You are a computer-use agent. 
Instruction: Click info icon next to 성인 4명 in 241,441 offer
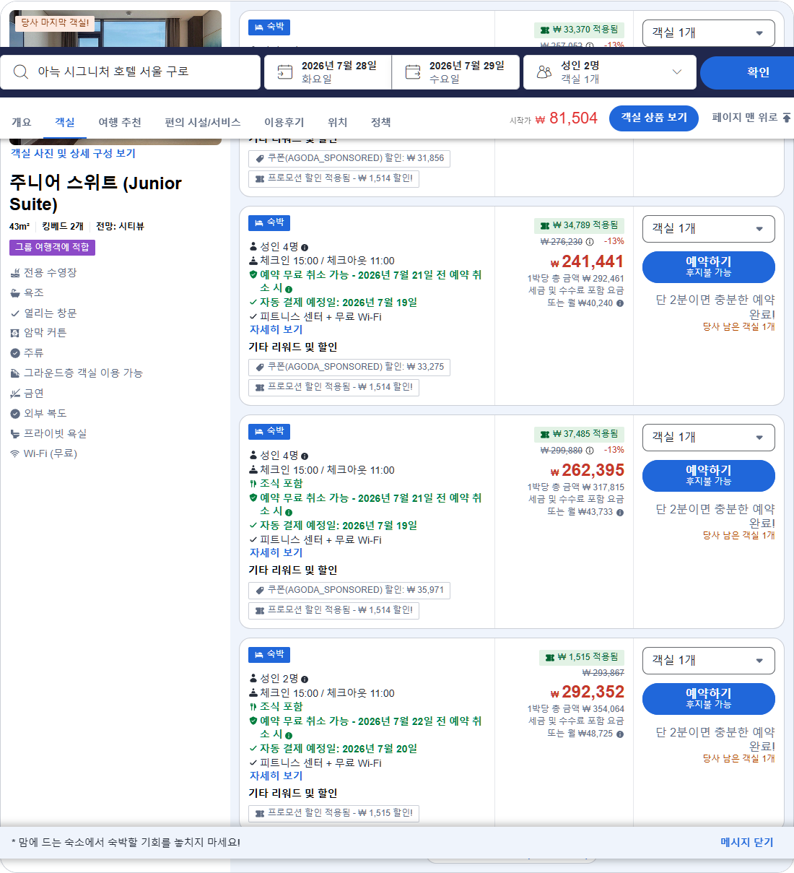pos(305,248)
